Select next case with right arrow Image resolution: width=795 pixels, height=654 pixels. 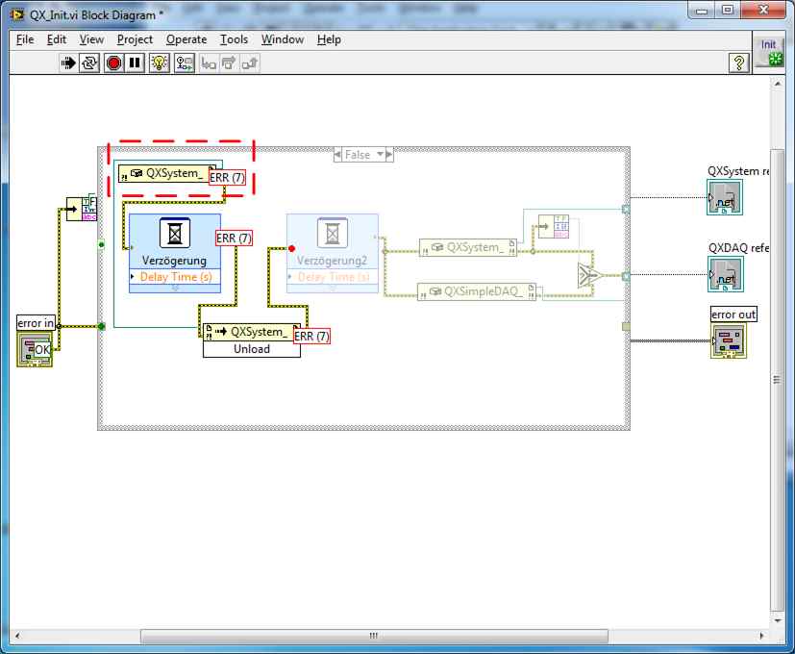click(x=389, y=155)
